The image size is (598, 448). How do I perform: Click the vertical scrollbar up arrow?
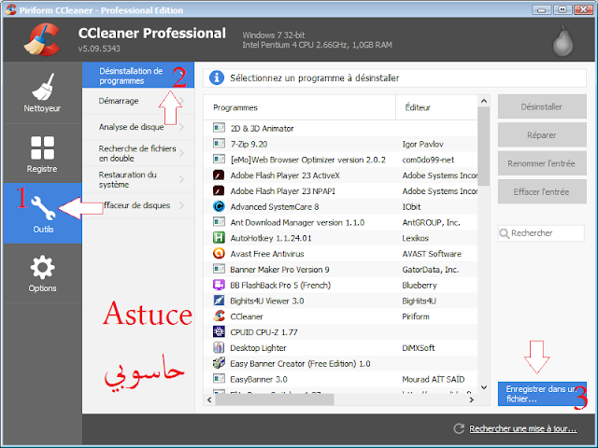coord(484,101)
